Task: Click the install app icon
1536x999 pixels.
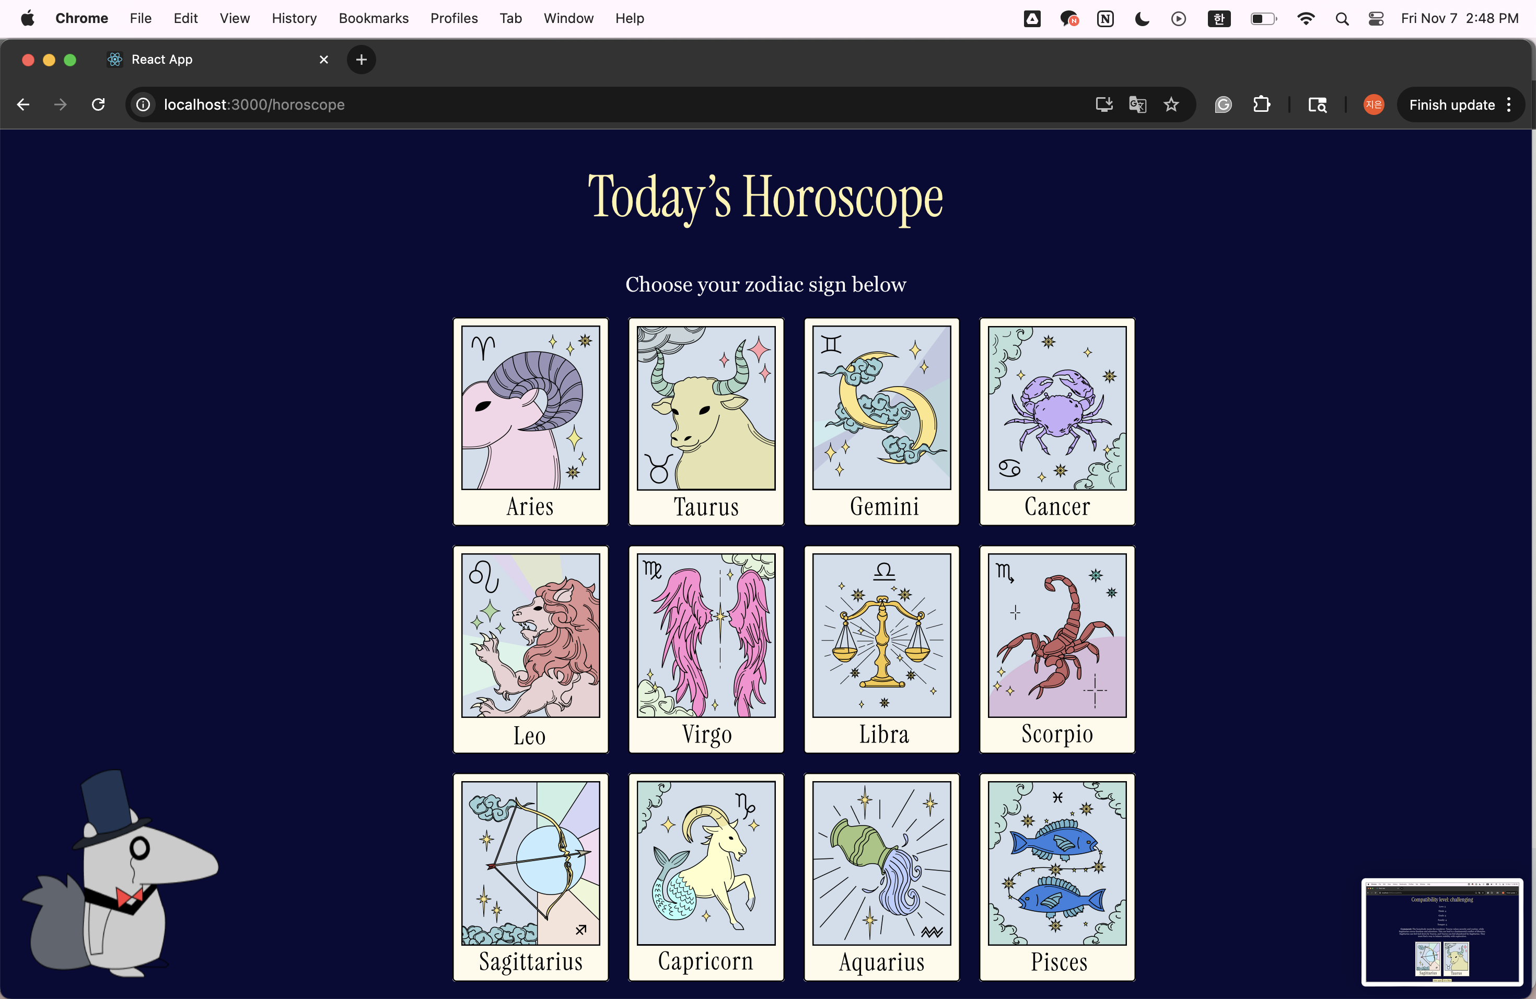Action: click(x=1103, y=104)
